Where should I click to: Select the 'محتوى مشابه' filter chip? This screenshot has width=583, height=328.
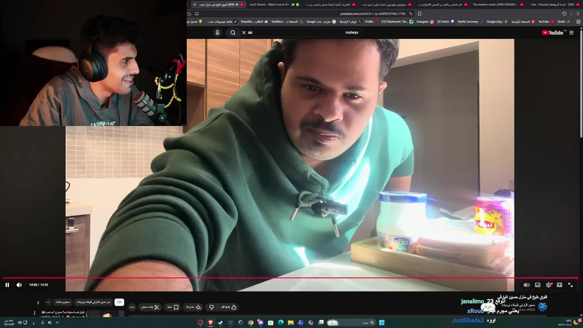click(x=63, y=302)
